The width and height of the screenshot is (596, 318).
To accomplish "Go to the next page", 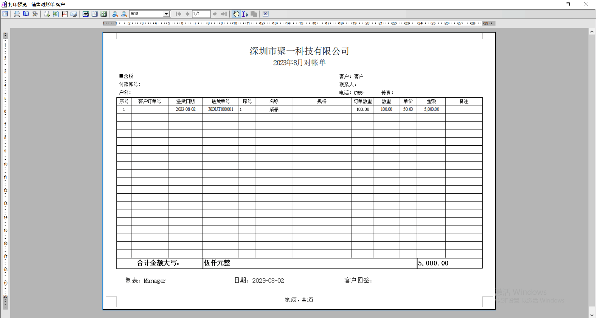I will point(215,14).
